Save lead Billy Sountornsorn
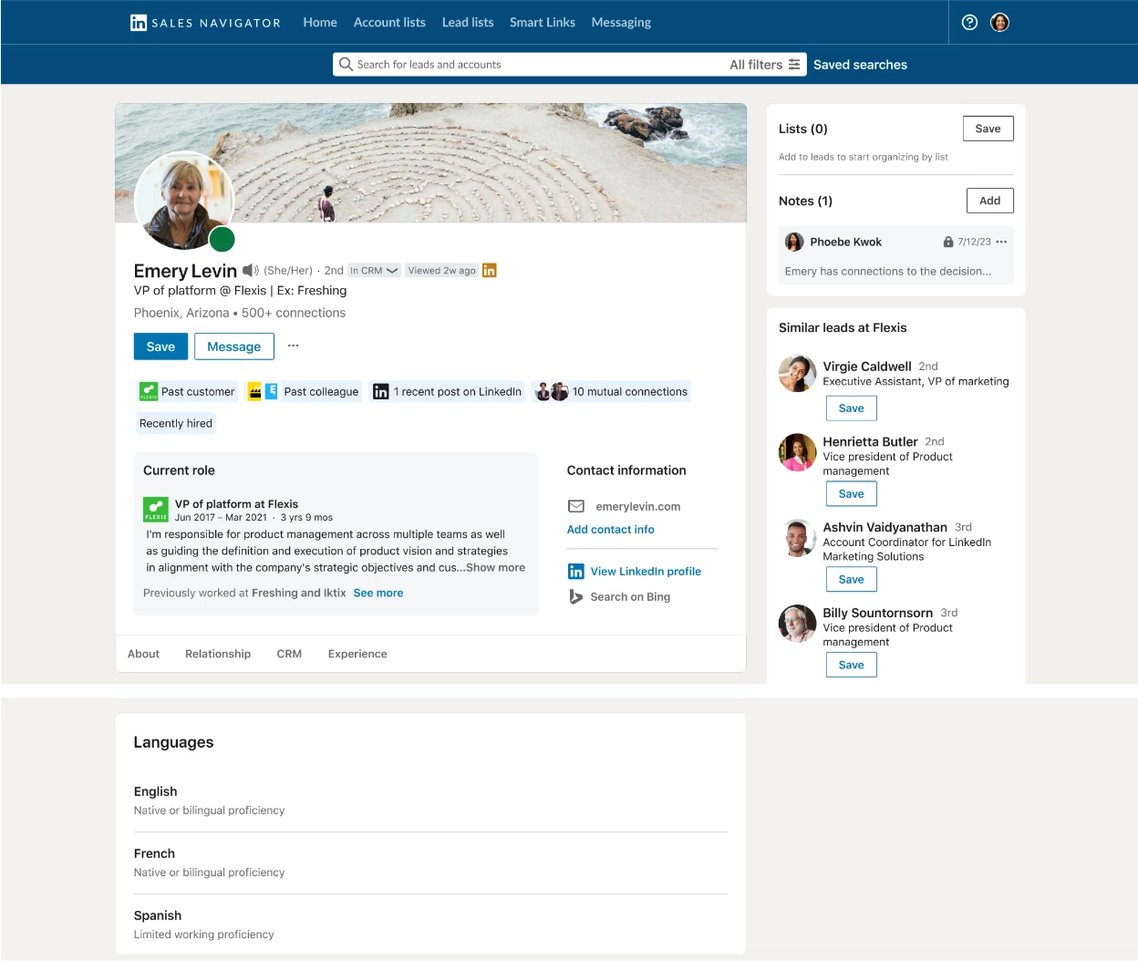1138x961 pixels. coord(851,666)
